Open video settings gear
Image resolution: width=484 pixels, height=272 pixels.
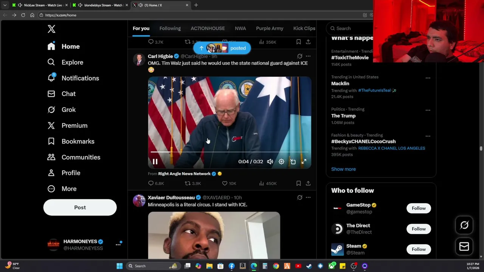[281, 162]
